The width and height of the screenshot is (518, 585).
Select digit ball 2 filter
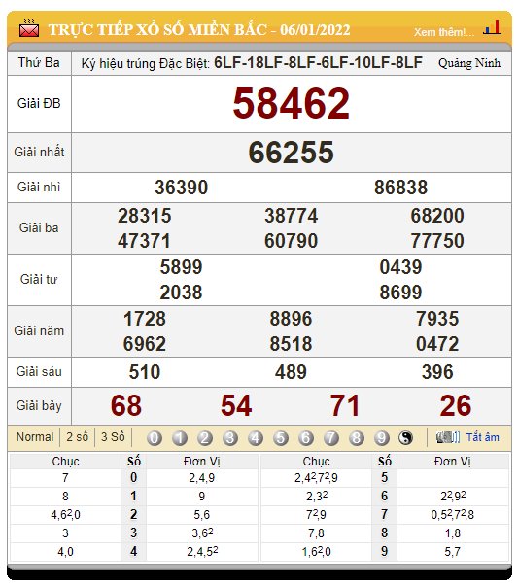pyautogui.click(x=204, y=437)
